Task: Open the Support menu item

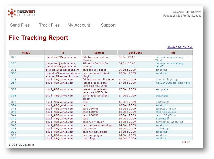Action: point(108,25)
